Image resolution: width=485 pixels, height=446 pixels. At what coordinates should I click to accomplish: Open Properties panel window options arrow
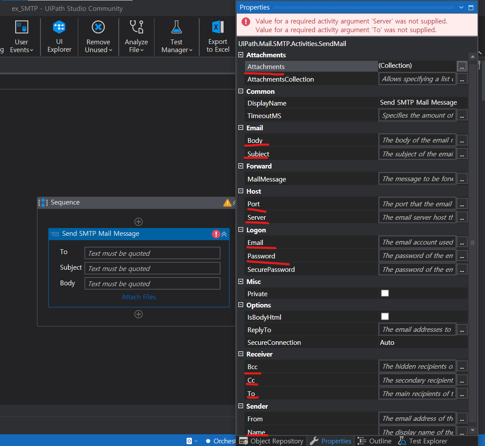[x=461, y=7]
